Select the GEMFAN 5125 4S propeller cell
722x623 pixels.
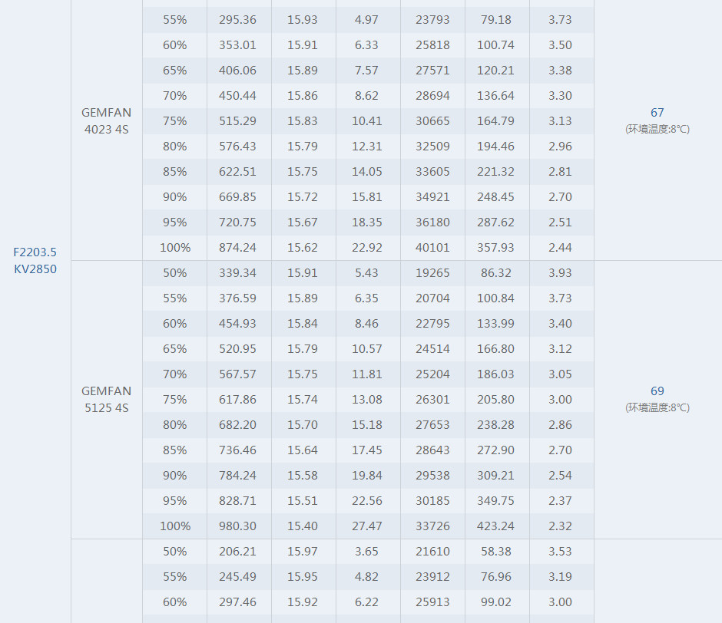[106, 399]
